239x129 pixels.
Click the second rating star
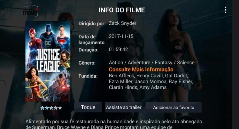47,108
